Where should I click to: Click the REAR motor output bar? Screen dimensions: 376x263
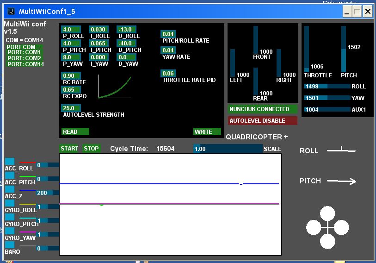256,81
